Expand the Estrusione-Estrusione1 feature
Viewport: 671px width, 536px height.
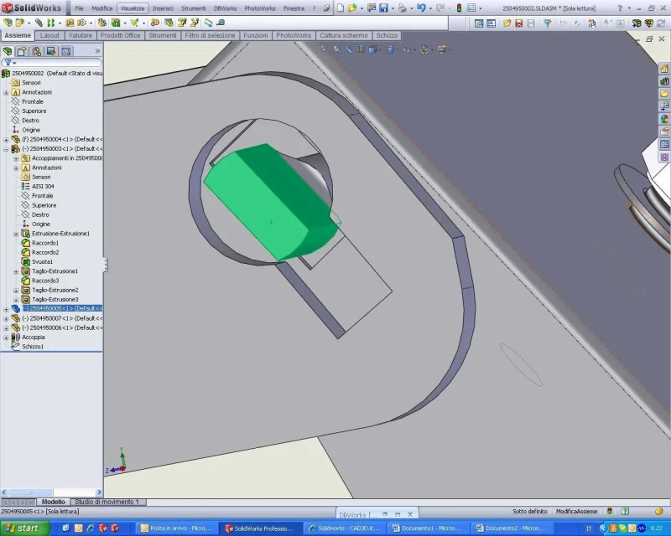pos(16,234)
